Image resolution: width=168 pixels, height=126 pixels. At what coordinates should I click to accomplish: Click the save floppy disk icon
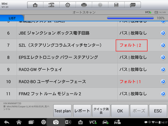pyautogui.click(x=116, y=5)
